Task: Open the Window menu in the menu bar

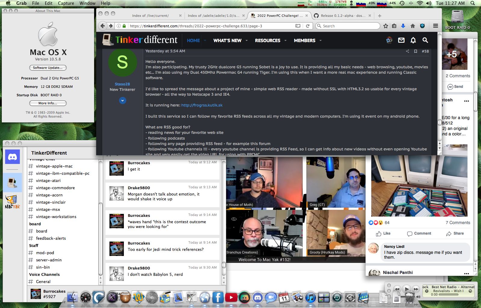Action: click(87, 3)
